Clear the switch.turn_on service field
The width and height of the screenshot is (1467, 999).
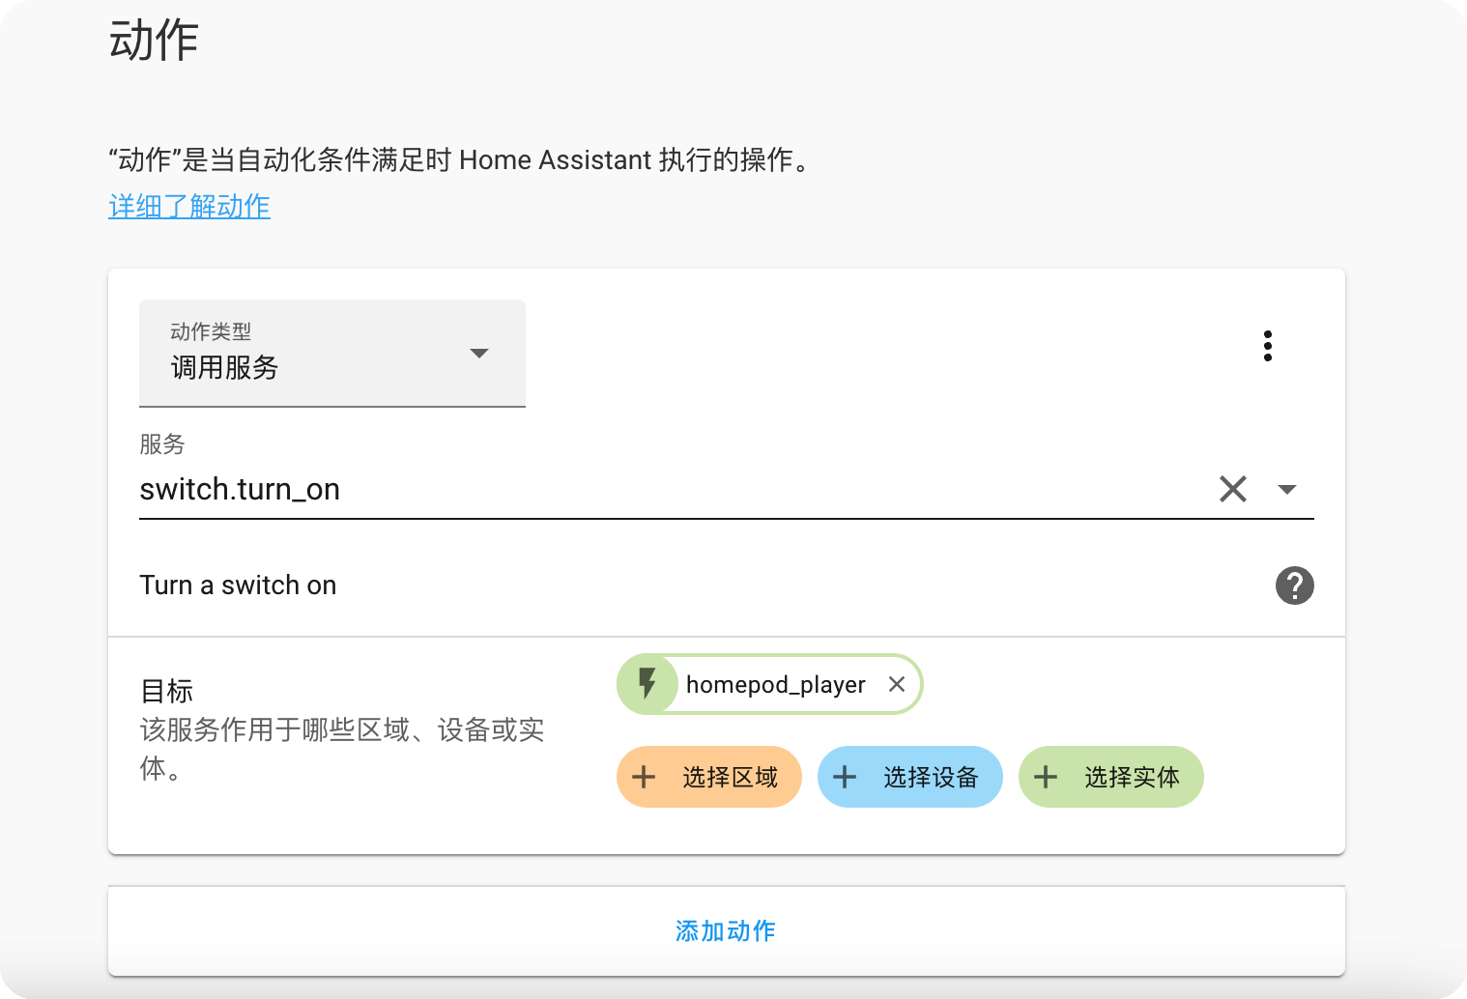click(1232, 489)
